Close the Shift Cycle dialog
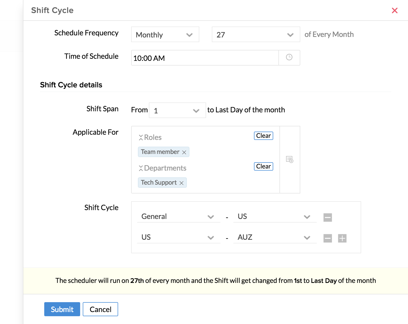This screenshot has height=324, width=408. pos(394,10)
